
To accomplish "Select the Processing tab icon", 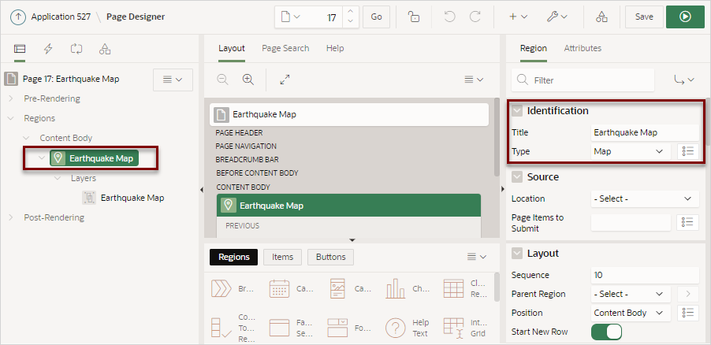I will tap(76, 49).
